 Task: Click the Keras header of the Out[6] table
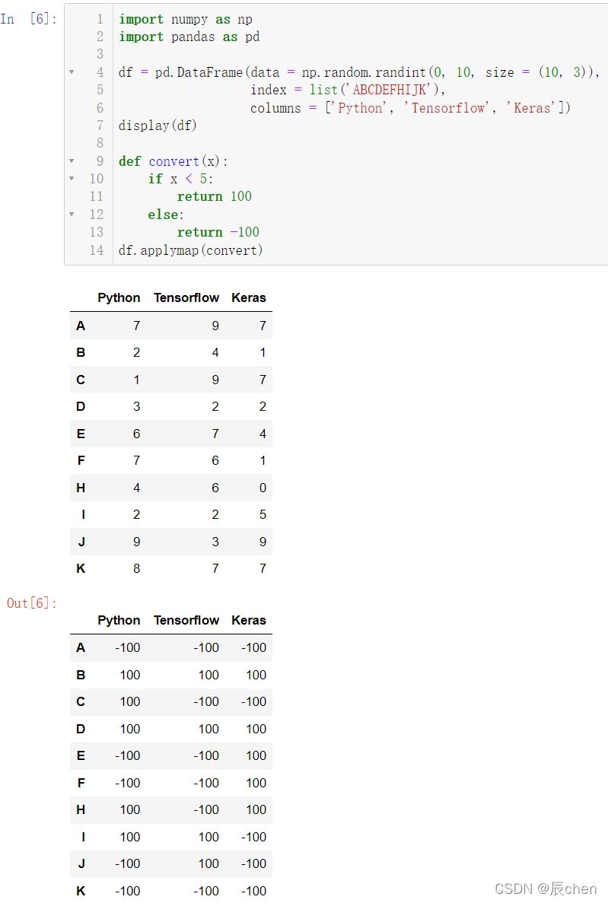pos(249,620)
